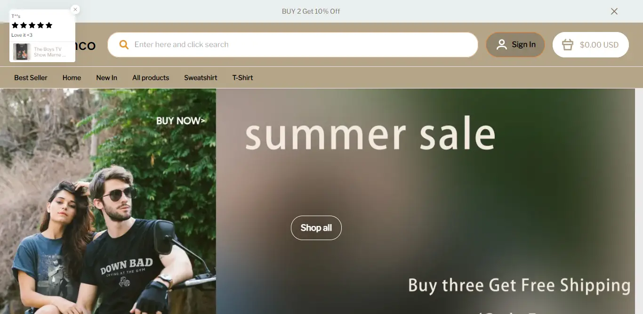Focus the 'Enter here and click search' field
The image size is (643, 314).
[293, 45]
